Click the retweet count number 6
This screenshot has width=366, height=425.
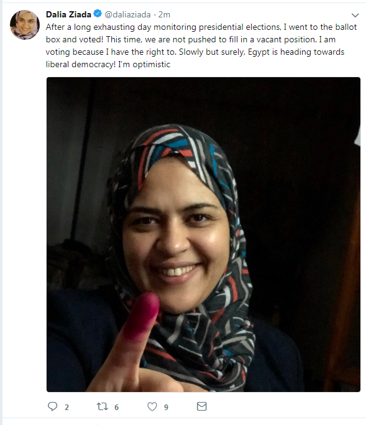pos(116,407)
